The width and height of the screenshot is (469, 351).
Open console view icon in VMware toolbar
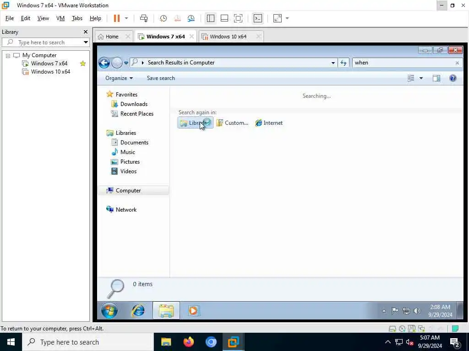tap(258, 18)
